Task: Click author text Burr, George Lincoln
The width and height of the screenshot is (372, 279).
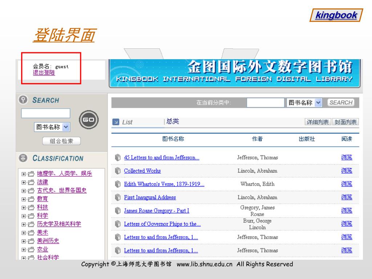Action: click(258, 224)
